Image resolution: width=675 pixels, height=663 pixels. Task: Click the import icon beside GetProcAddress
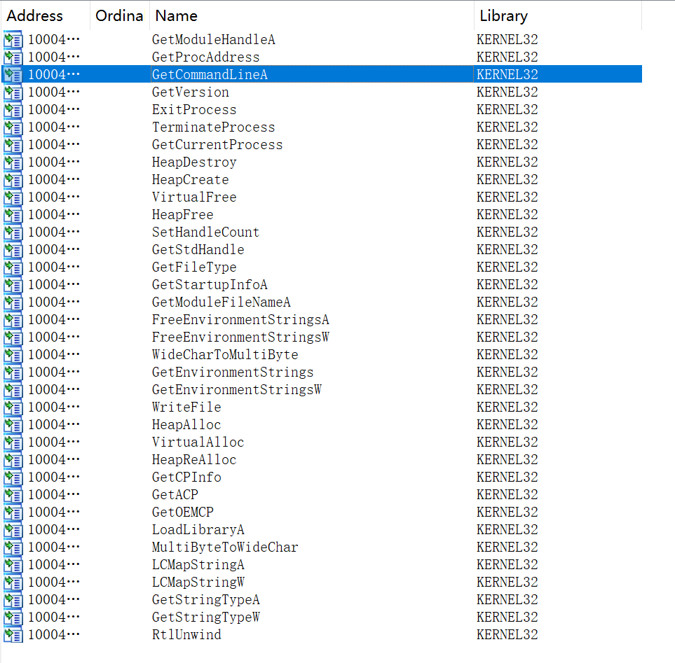point(13,57)
